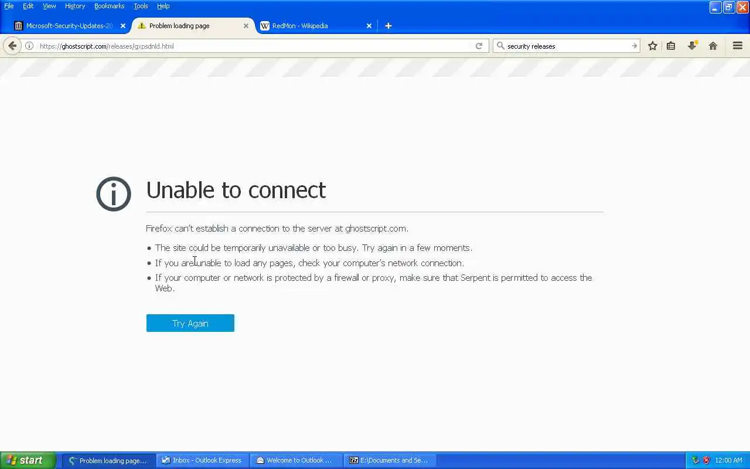Open a new tab
The image size is (750, 469).
pos(388,26)
